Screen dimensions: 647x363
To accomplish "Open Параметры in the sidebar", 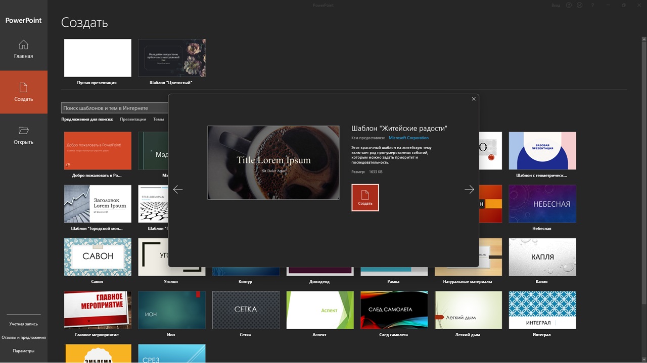I will (23, 351).
